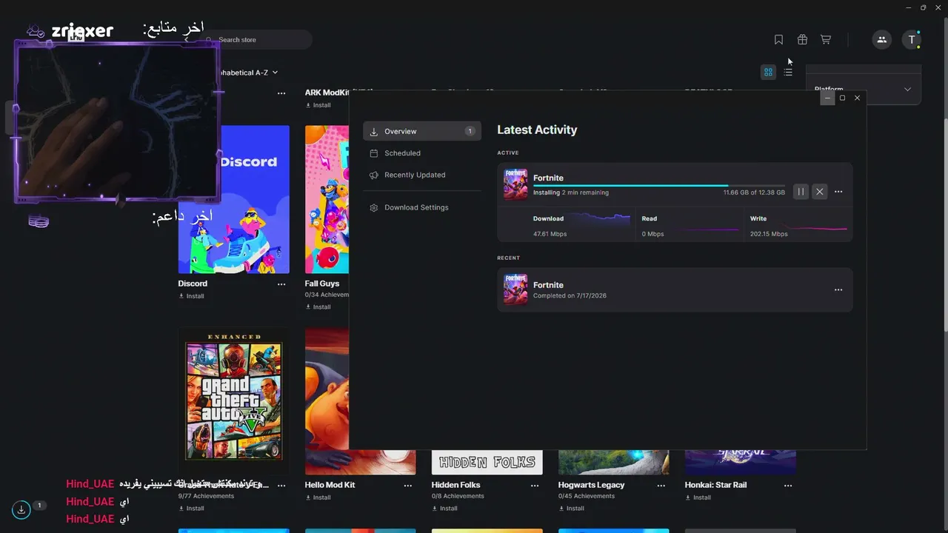This screenshot has height=533, width=948.
Task: Click the Fortnite thumbnail in the Recent section
Action: (515, 289)
